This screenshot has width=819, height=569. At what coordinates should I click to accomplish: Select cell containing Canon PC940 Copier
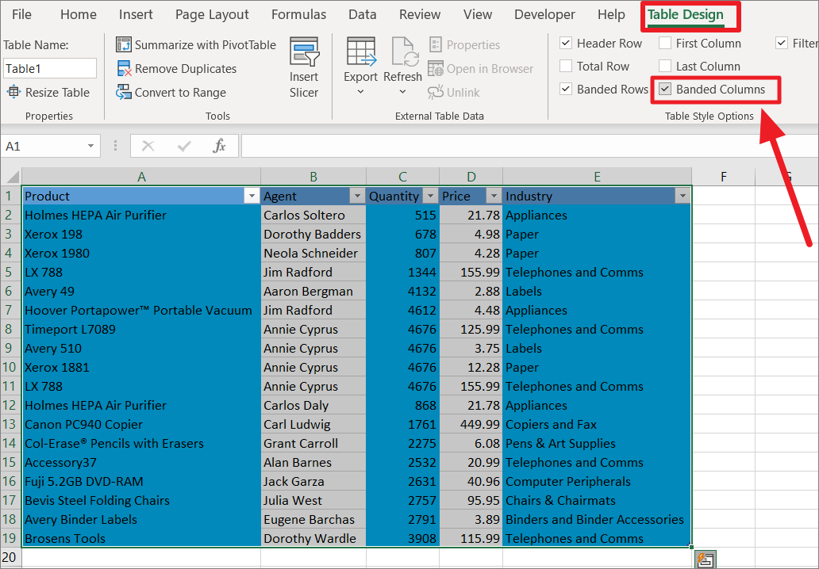pos(141,425)
